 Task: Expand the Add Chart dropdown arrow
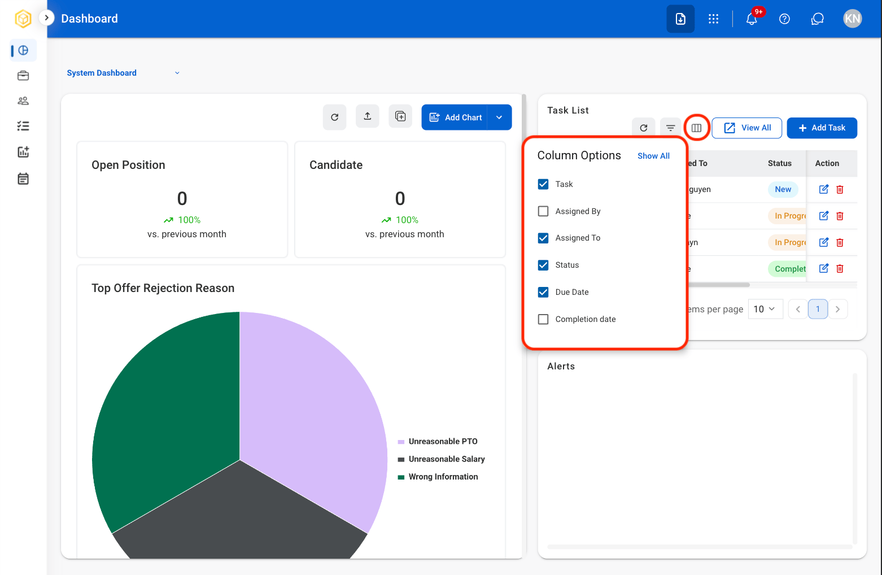tap(499, 117)
